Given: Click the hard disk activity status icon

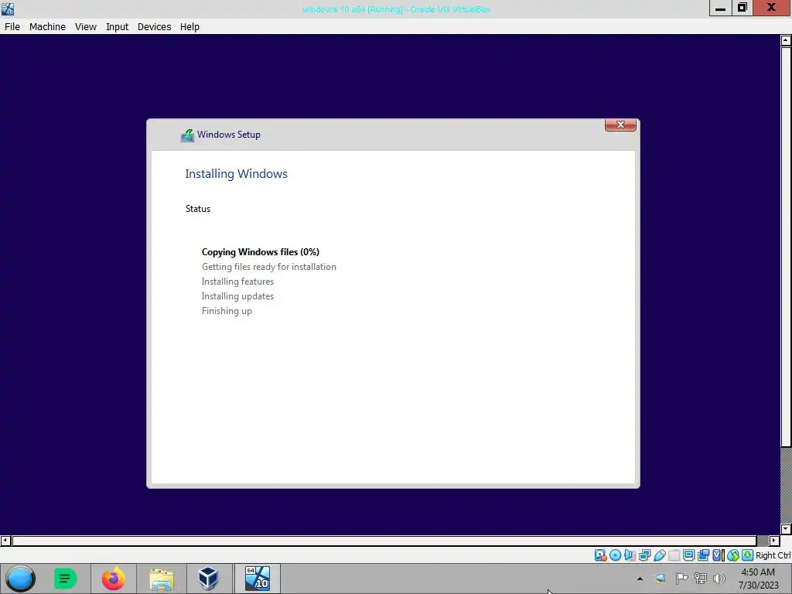Looking at the screenshot, I should click(600, 555).
